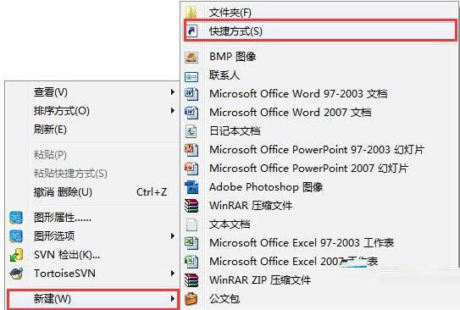Click BMP 图像 text entry
460x310 pixels.
(233, 56)
